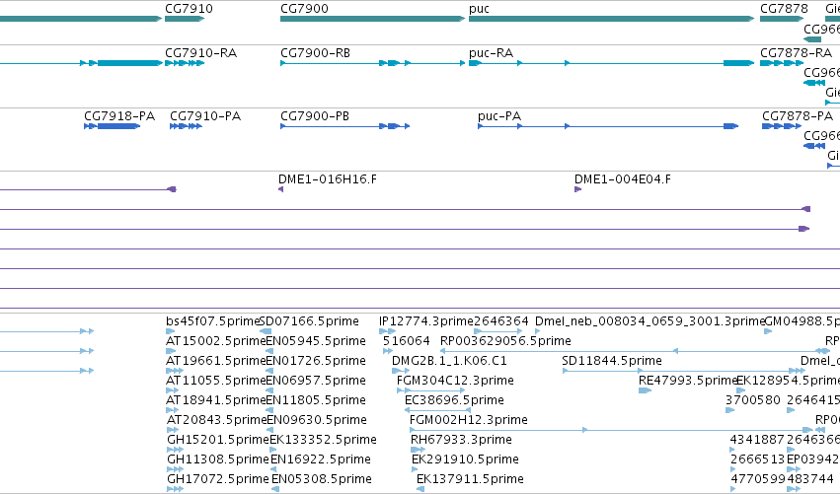The image size is (840, 494).
Task: Click the CG7878 gene label
Action: tap(784, 9)
